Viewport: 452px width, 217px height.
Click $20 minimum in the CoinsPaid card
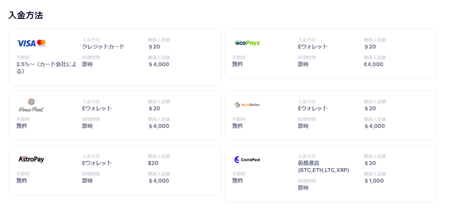[x=370, y=163]
